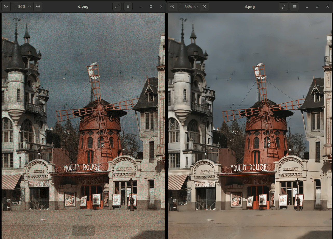Viewport: 333px width, 239px height.
Task: Rotate the left image clockwise
Action: click(x=89, y=231)
